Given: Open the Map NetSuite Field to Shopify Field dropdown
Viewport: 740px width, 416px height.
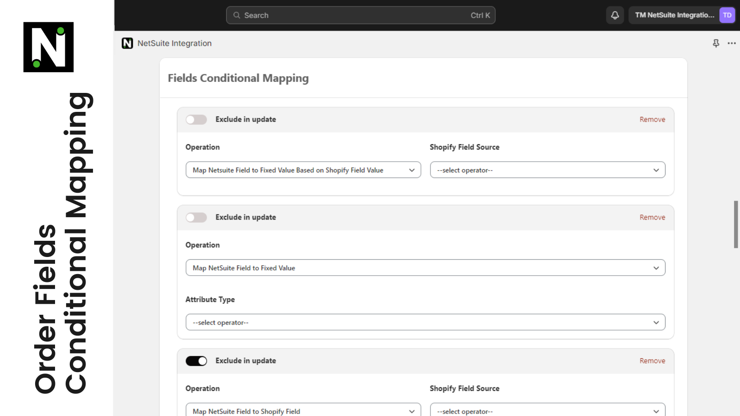Looking at the screenshot, I should pyautogui.click(x=303, y=410).
